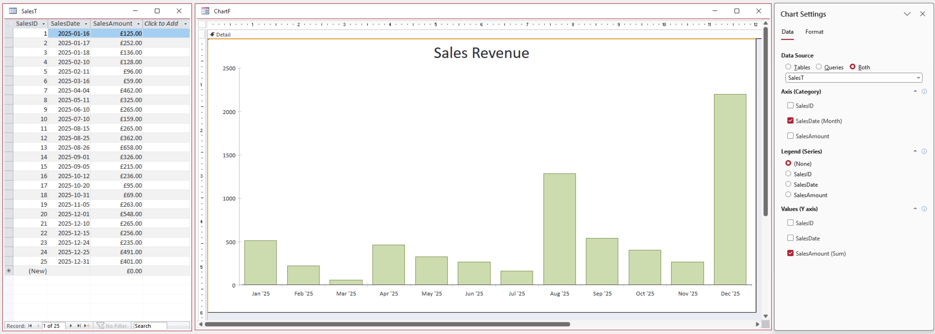Click the Axis (Category) info icon
This screenshot has height=334, width=935.
924,92
